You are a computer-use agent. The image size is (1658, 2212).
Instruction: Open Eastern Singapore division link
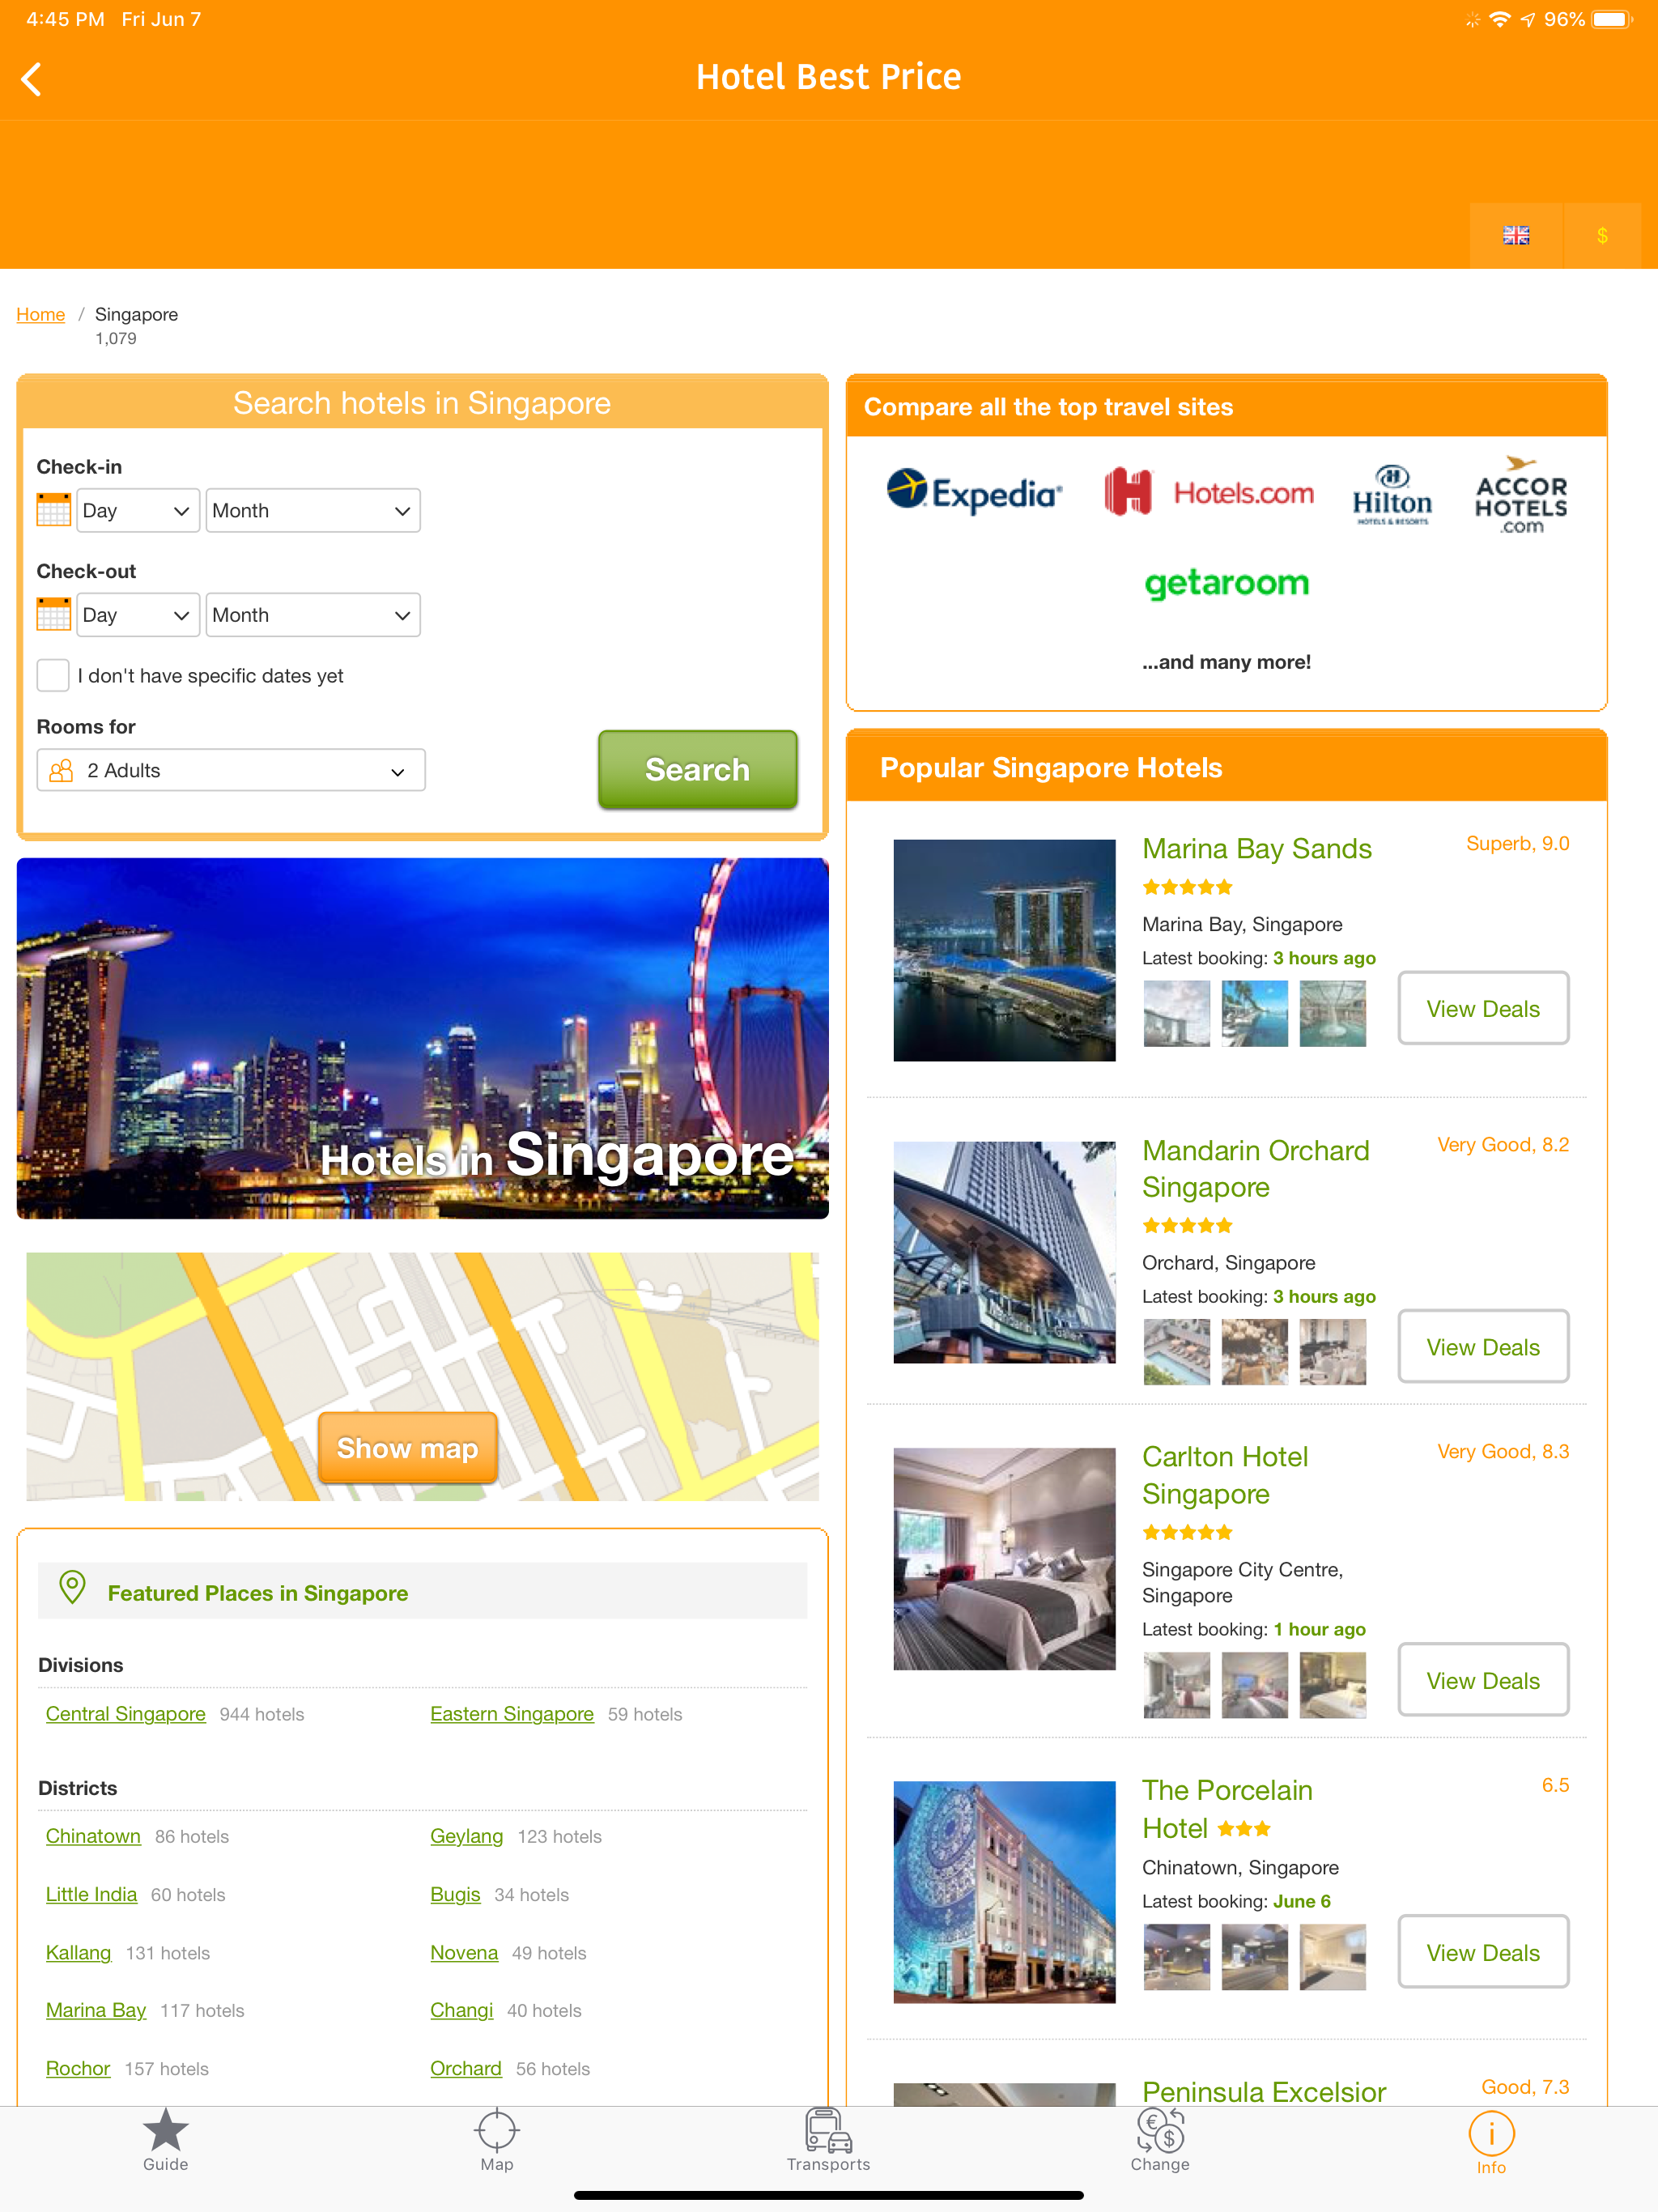point(512,1714)
